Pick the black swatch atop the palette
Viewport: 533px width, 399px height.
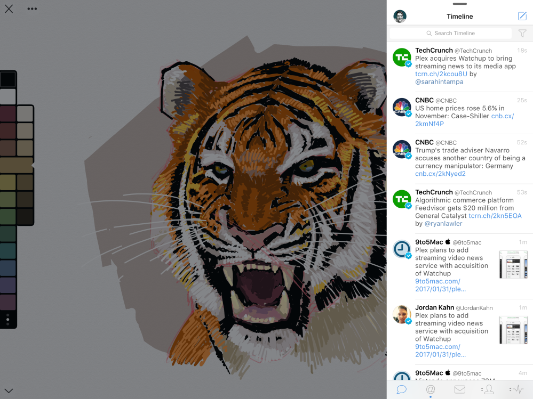tap(8, 79)
